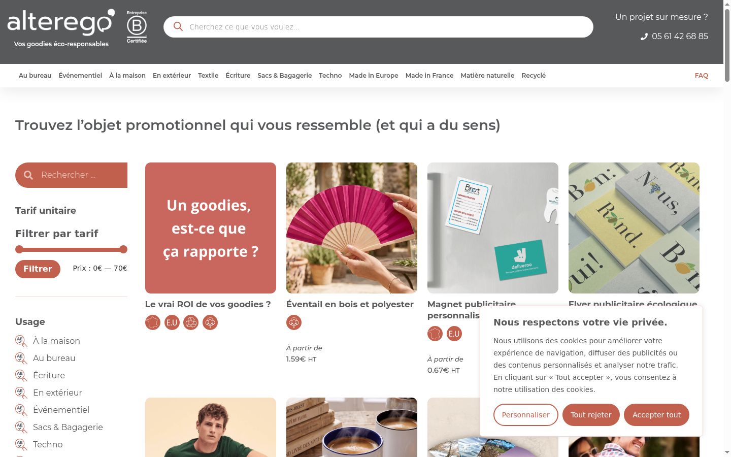Click the middle of the price slider track
Viewport: 731px width, 457px height.
click(71, 249)
